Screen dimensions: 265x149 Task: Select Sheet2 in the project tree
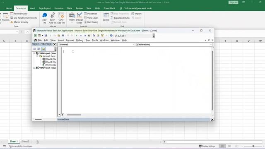pyautogui.click(x=50, y=62)
